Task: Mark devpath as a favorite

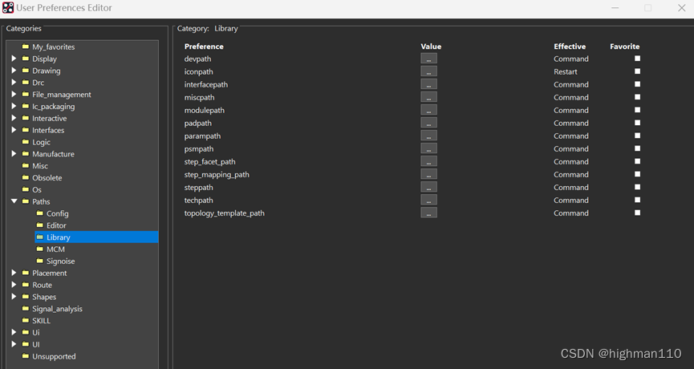Action: [x=638, y=59]
